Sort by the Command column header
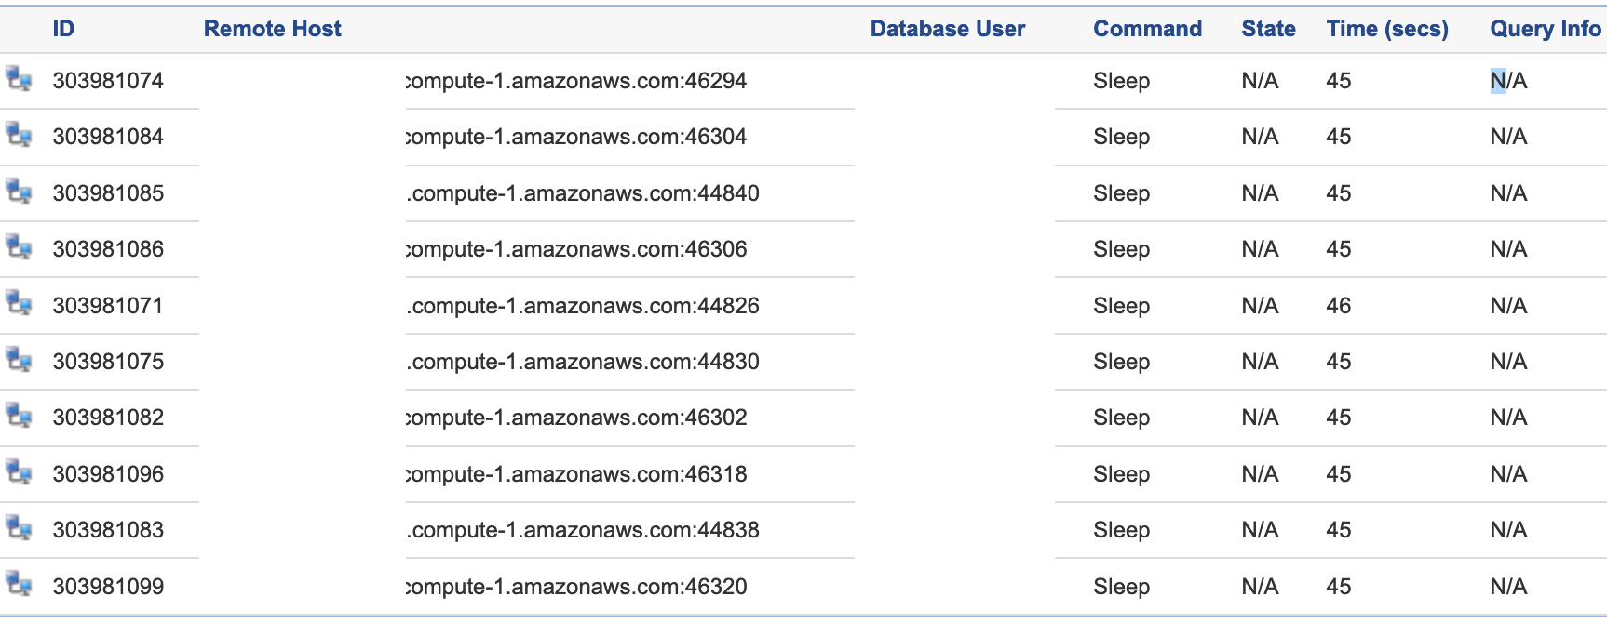 tap(1147, 29)
